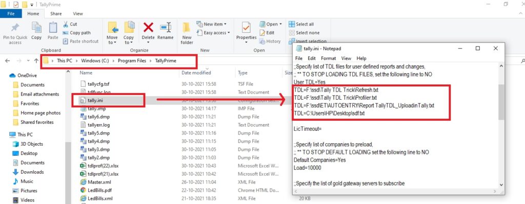This screenshot has height=204, width=525.
Task: Select the Master.xml file
Action: click(99, 182)
